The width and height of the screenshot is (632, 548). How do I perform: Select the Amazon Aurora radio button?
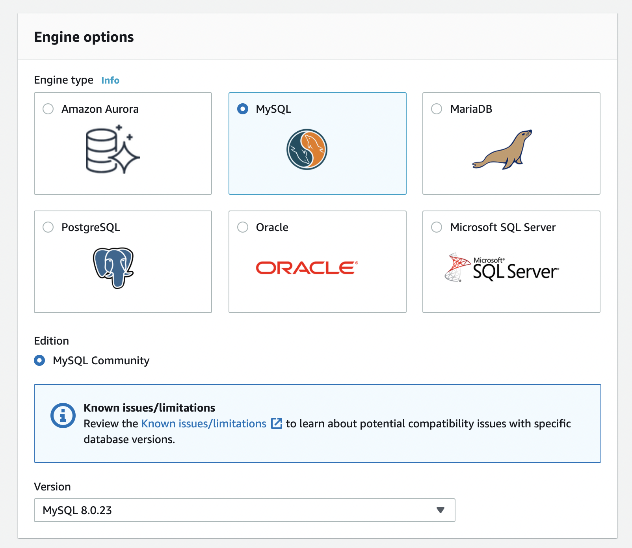click(48, 109)
